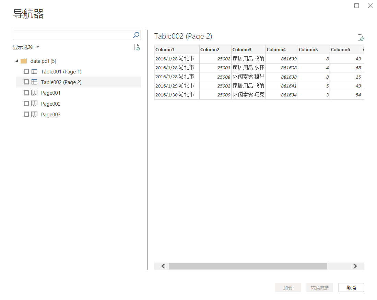Viewport: 377px width, 300px height.
Task: Click the cell containing 25003
Action: click(215, 68)
